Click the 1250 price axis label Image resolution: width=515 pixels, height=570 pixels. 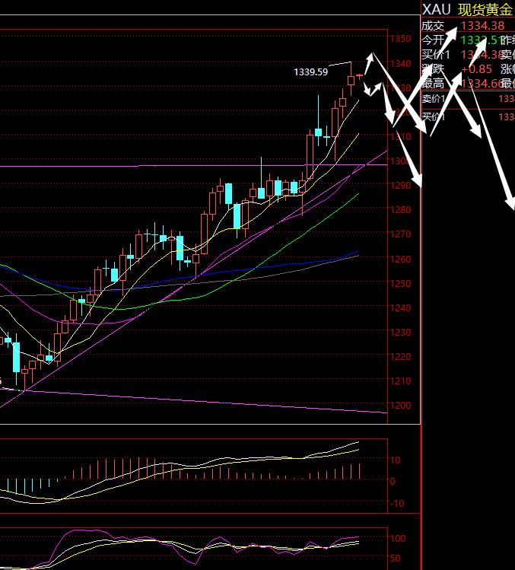click(401, 284)
